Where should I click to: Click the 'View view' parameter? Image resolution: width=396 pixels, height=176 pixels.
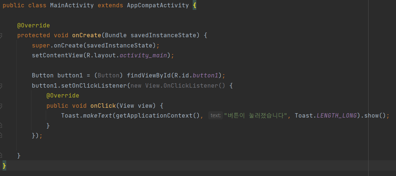click(x=136, y=106)
